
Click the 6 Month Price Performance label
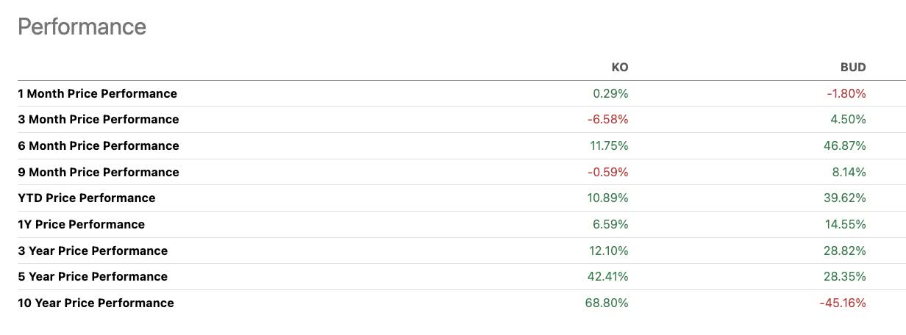[x=98, y=145]
